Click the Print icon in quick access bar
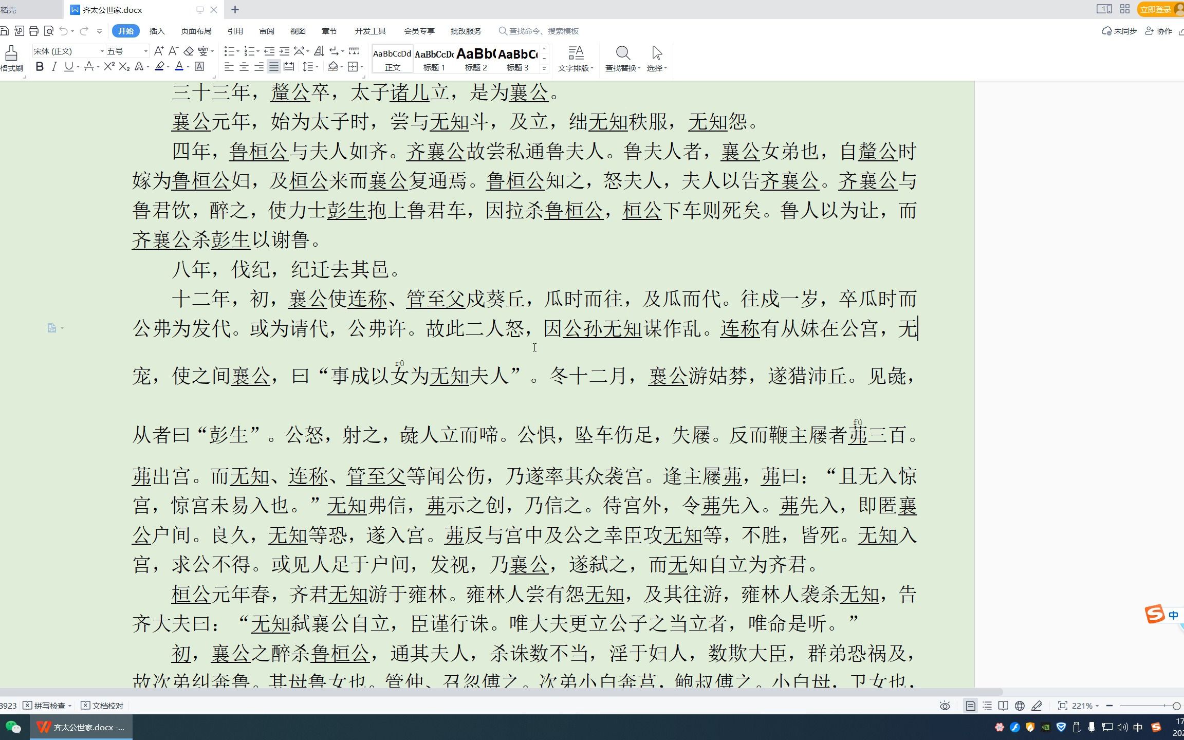Screen dimensions: 1184x740 coord(34,31)
